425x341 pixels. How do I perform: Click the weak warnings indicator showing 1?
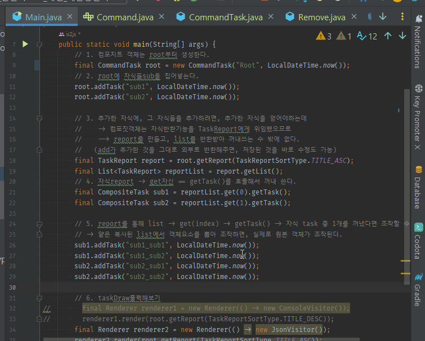(x=344, y=36)
